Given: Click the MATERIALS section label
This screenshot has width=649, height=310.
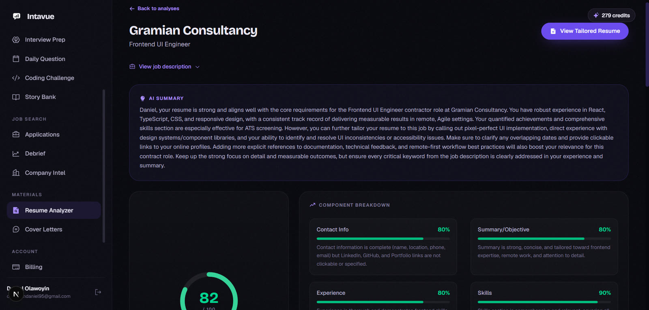Looking at the screenshot, I should (27, 195).
